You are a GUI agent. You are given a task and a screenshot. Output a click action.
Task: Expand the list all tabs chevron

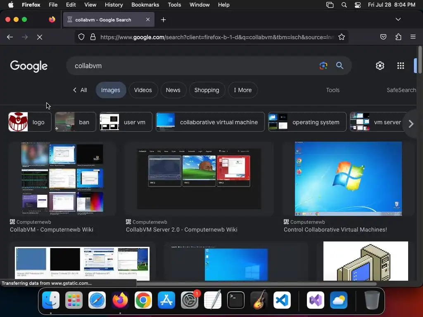398,19
